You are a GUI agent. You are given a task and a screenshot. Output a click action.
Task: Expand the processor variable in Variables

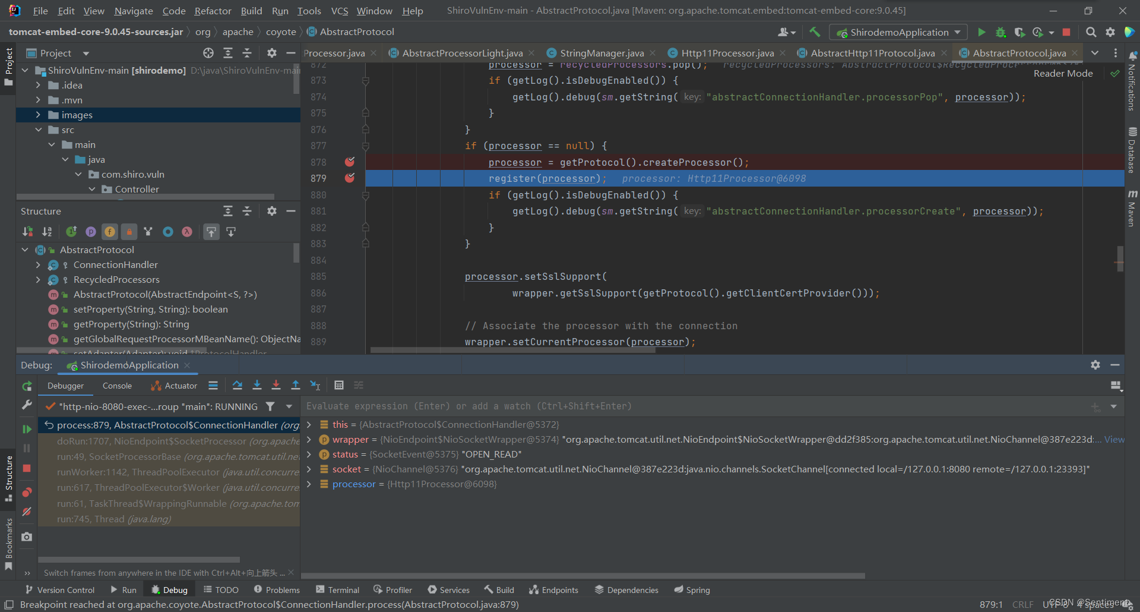309,484
